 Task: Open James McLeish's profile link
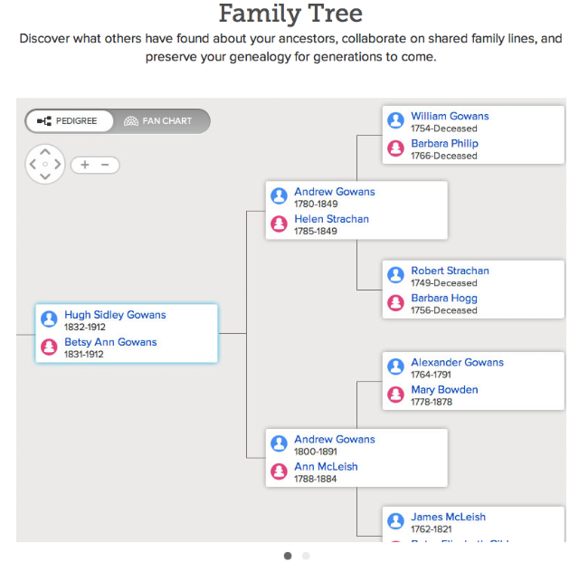449,517
